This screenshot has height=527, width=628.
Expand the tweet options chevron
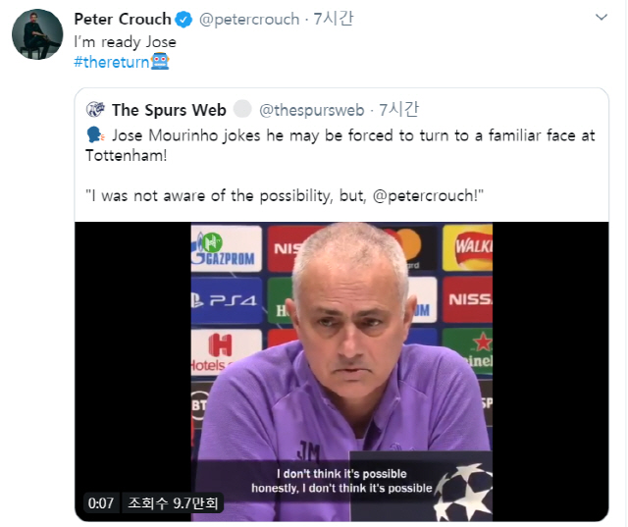(602, 18)
